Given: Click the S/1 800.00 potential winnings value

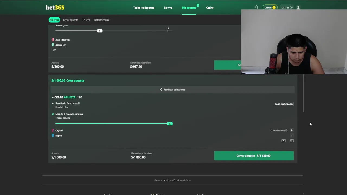Looking at the screenshot, I should pyautogui.click(x=138, y=157).
